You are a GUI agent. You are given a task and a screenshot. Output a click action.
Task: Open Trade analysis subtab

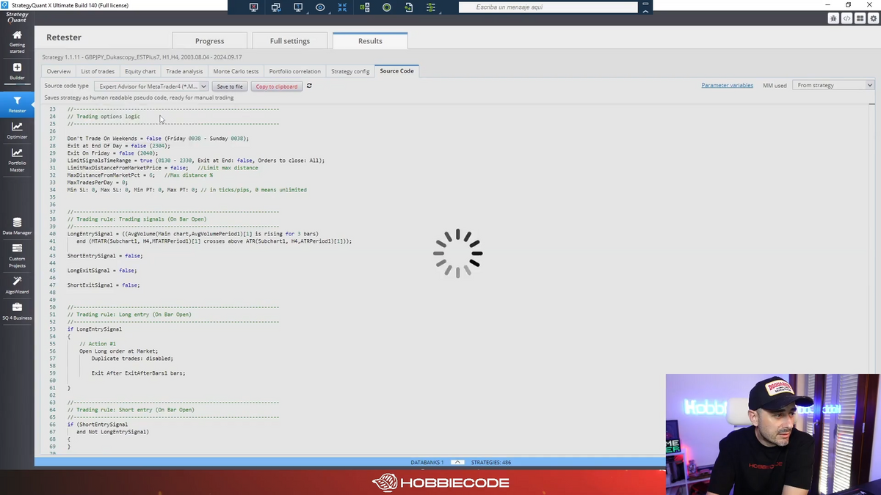point(184,71)
